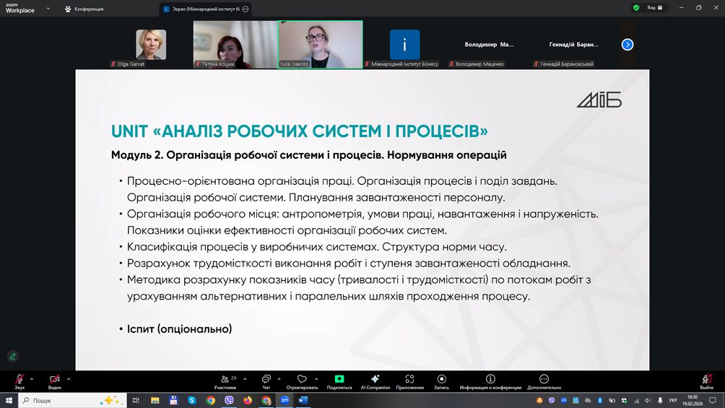Open the Дополнительно more options menu

pos(544,380)
